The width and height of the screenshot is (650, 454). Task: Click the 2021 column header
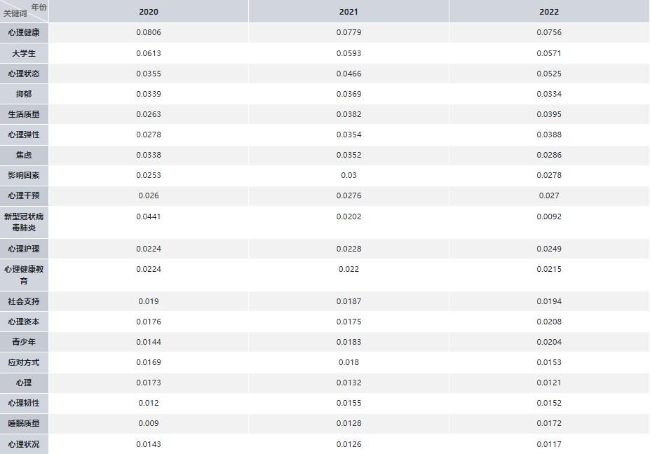click(x=348, y=12)
